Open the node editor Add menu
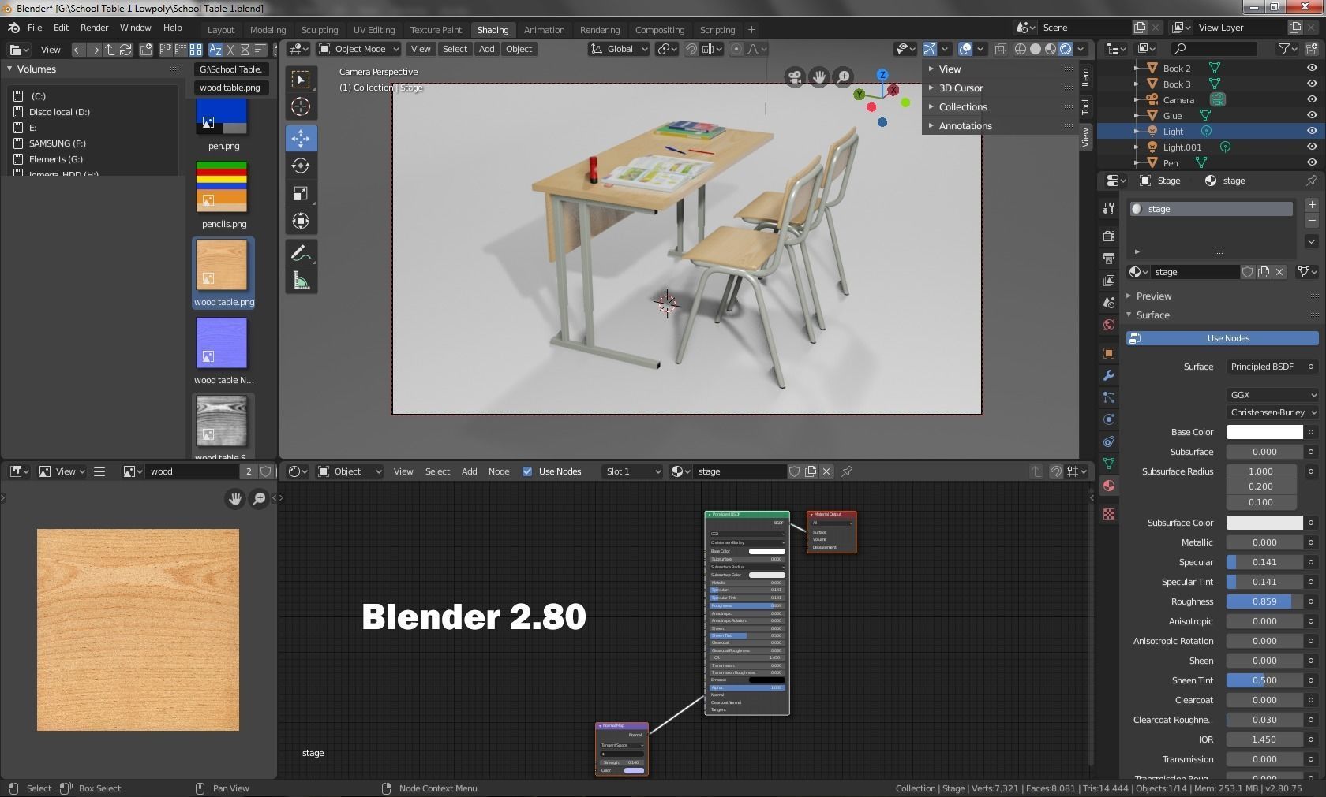This screenshot has width=1326, height=797. pos(469,471)
